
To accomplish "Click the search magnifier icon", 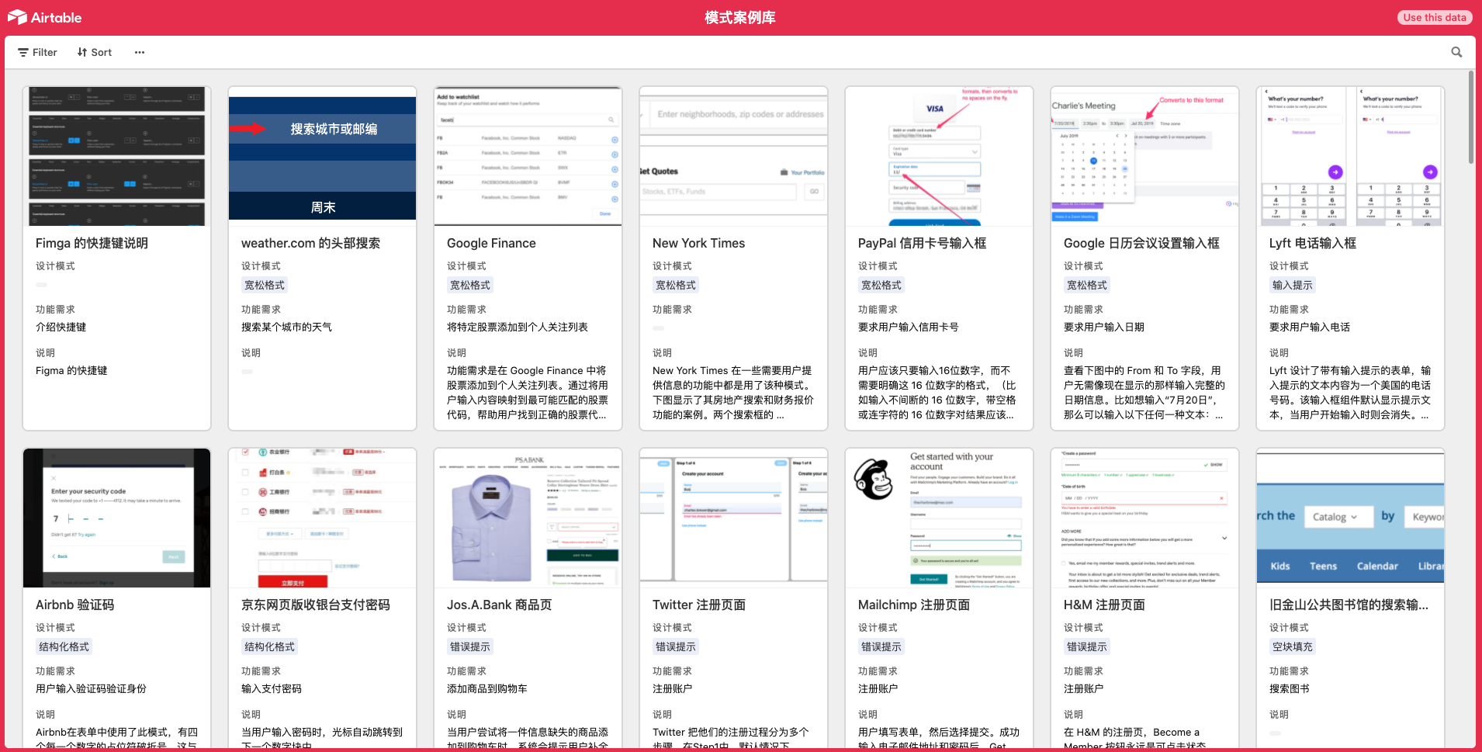I will coord(1456,52).
